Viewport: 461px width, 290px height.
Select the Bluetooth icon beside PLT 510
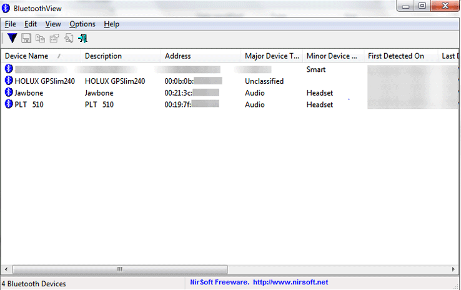[9, 104]
